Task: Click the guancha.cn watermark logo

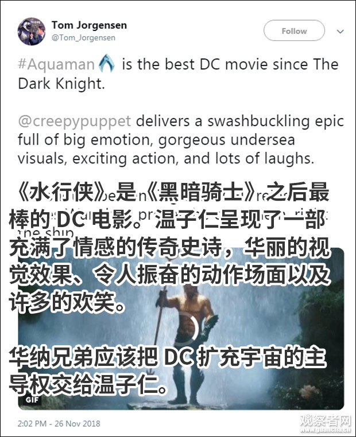Action: [326, 424]
